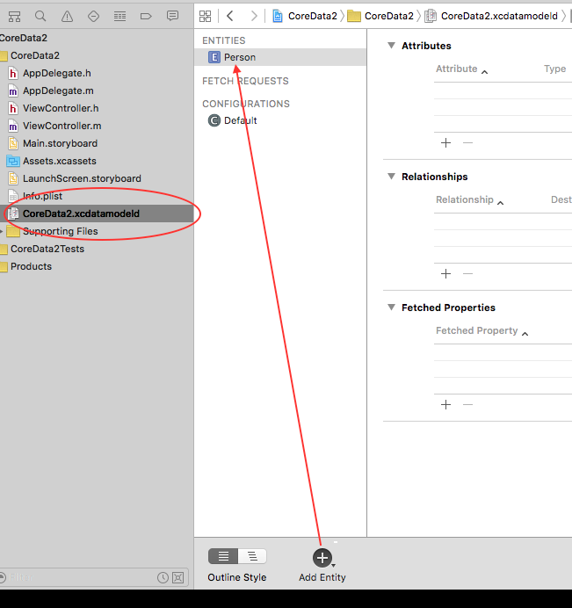Open the report navigator speech icon
Screen dimensions: 572x608
coord(172,16)
